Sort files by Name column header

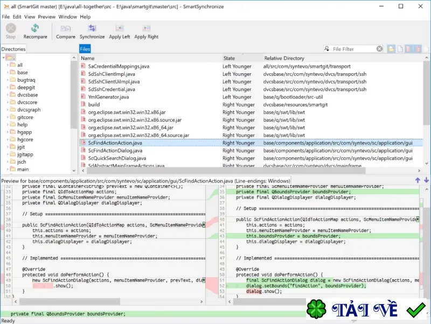click(x=87, y=58)
